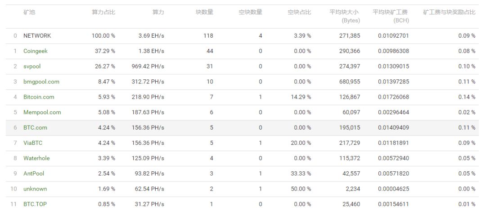The width and height of the screenshot is (486, 221).
Task: Click the 空块数量 column header
Action: [x=251, y=13]
